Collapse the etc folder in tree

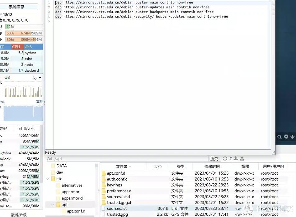(48, 179)
